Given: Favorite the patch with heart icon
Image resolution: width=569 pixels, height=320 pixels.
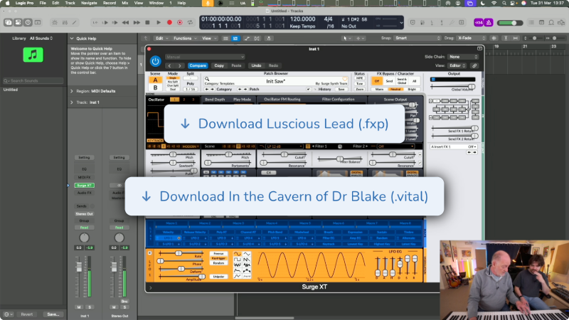Looking at the screenshot, I should (345, 79).
